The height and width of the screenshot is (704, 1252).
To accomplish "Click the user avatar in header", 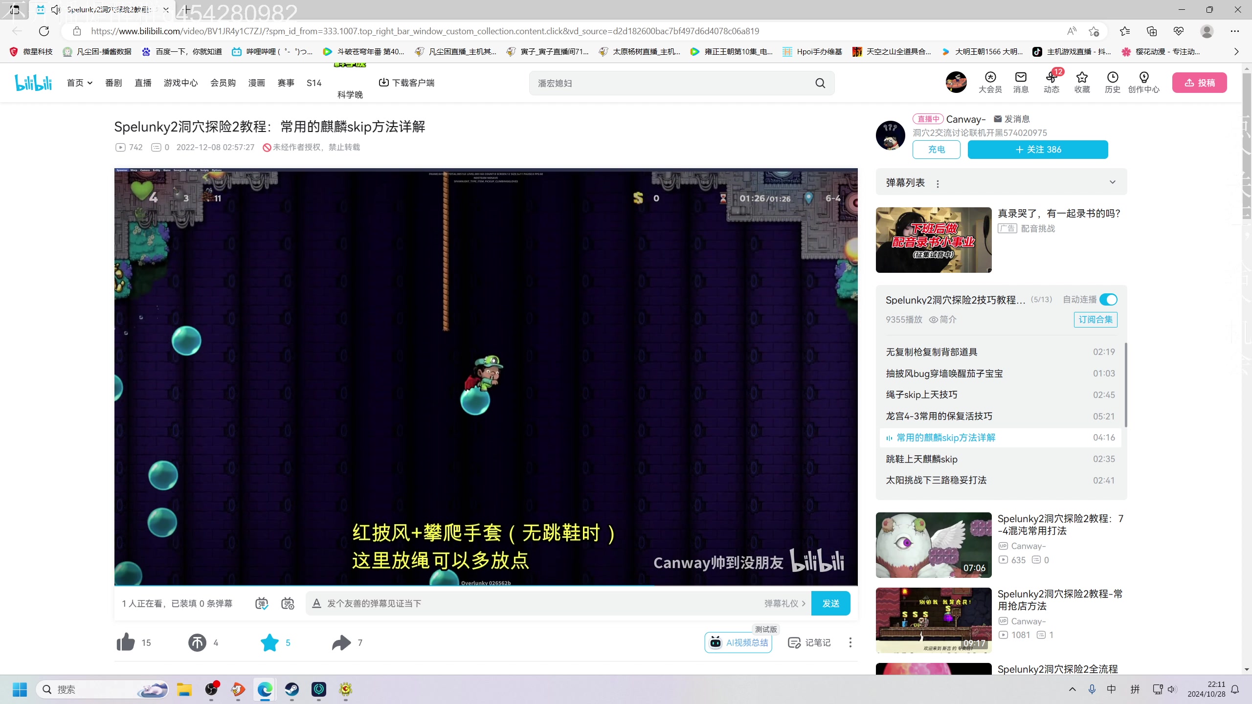I will pos(956,82).
